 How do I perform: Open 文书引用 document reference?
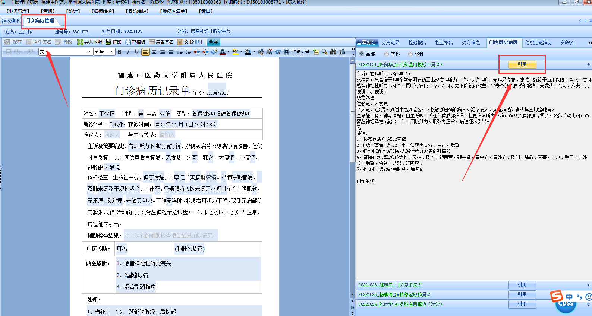(189, 42)
